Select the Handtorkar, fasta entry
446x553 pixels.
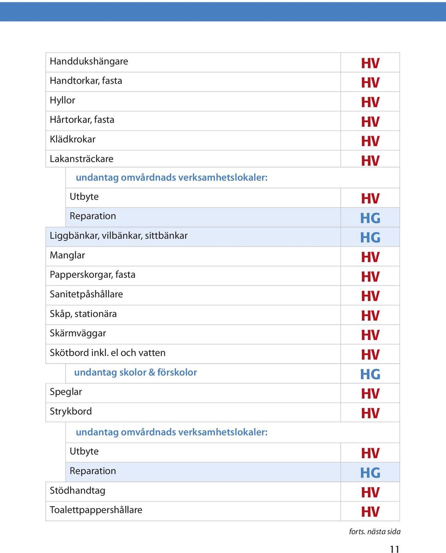(x=86, y=81)
